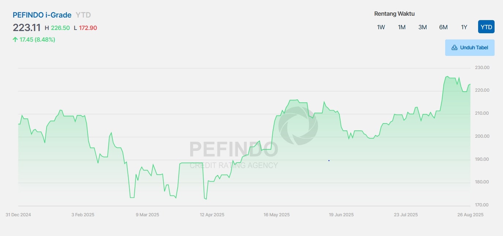Click the 200.00 y-axis label

[x=482, y=136]
